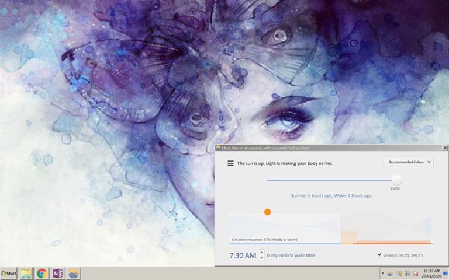Screen dimensions: 449x280
Task: Show hidden tray icons arrow
Action: [383, 273]
